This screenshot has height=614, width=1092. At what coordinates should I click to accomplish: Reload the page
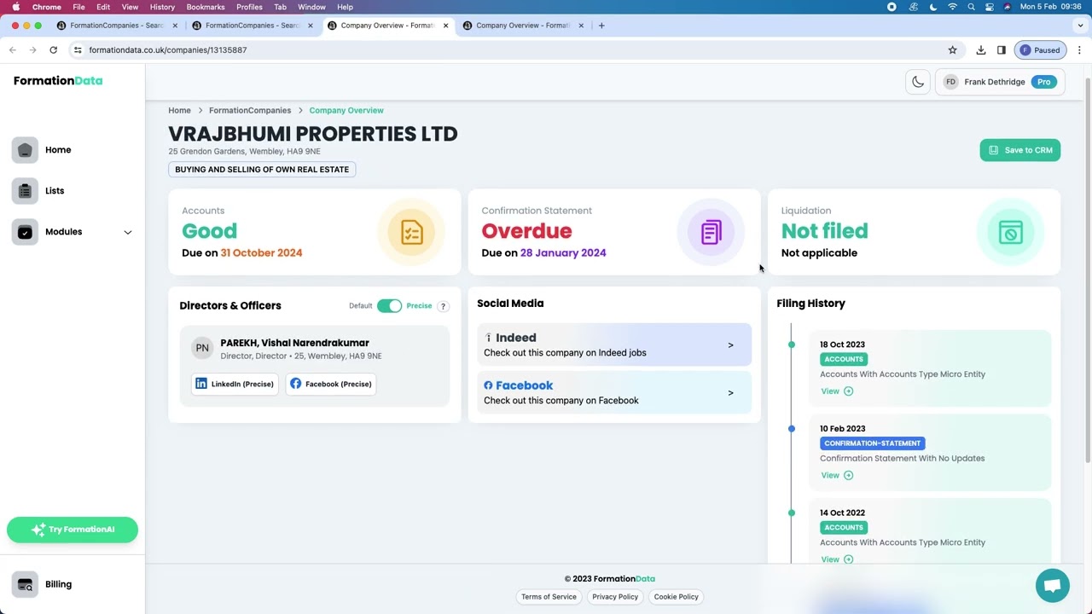pyautogui.click(x=53, y=50)
